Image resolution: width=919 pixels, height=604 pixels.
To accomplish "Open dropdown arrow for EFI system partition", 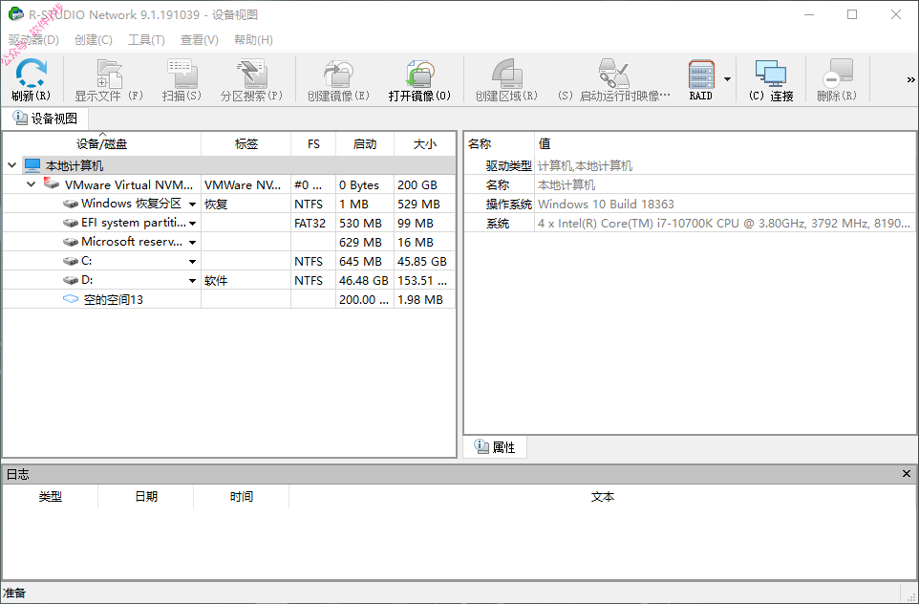I will [x=192, y=224].
